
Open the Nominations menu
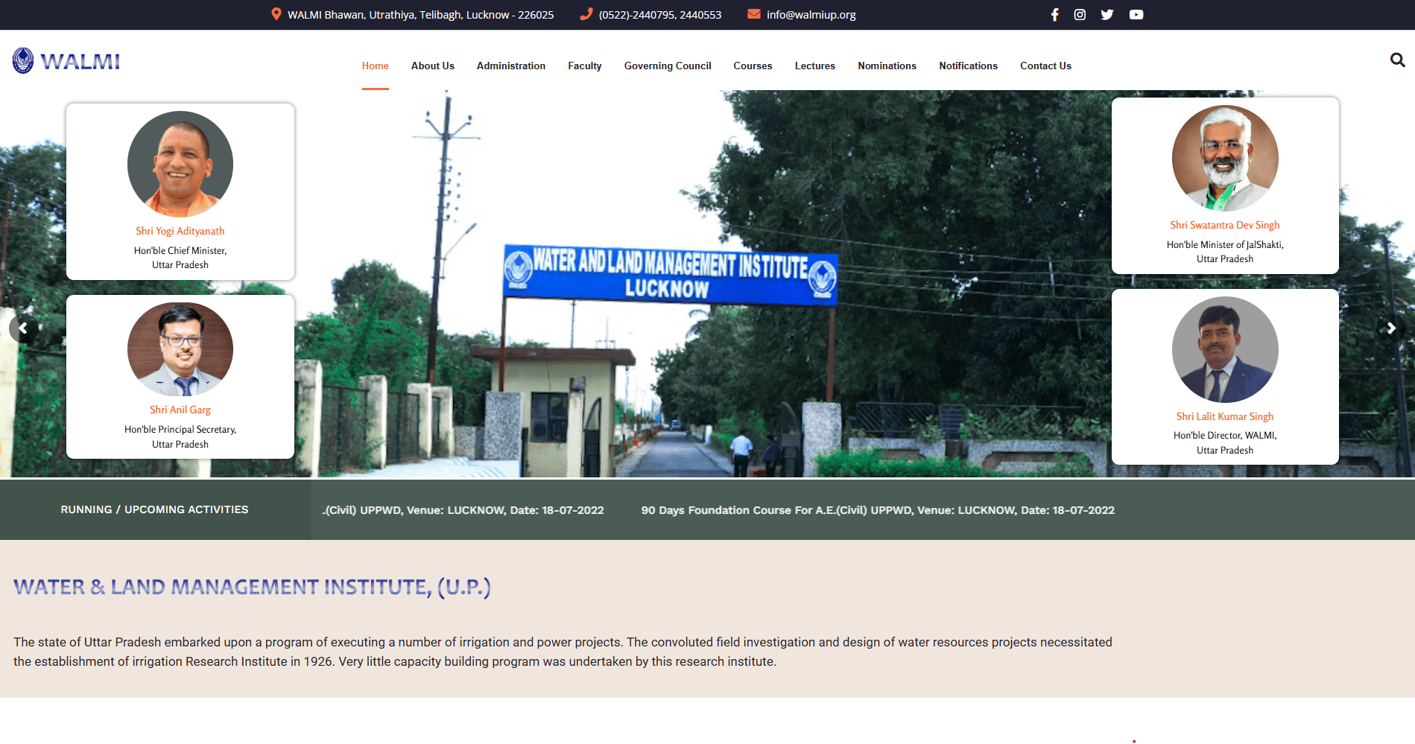click(x=887, y=66)
